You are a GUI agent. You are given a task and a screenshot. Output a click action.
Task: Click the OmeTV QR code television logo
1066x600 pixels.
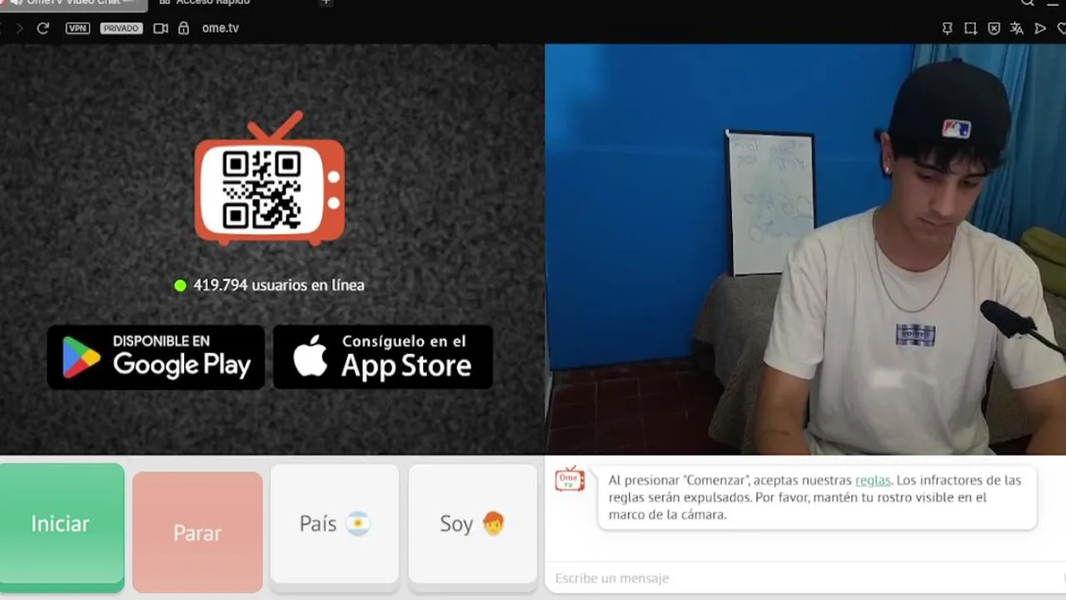270,178
